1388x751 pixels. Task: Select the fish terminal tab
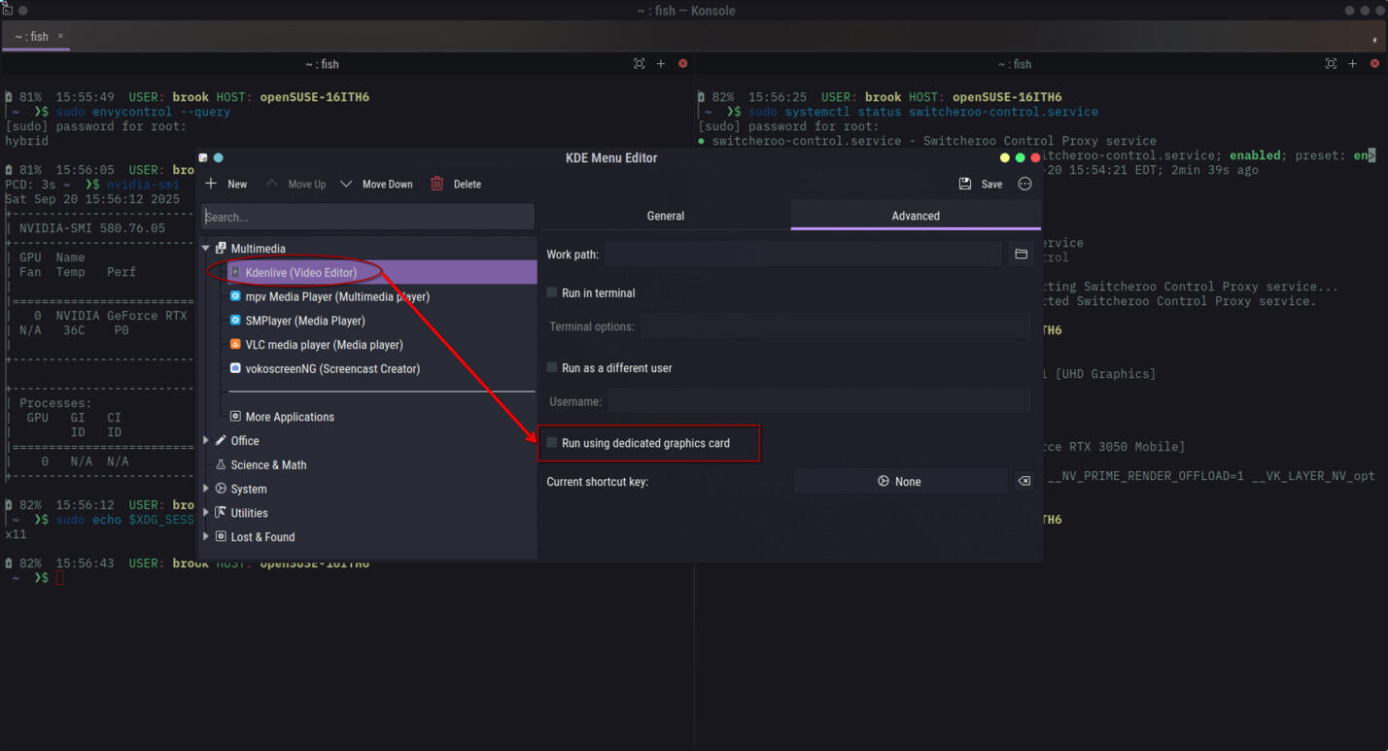point(33,36)
